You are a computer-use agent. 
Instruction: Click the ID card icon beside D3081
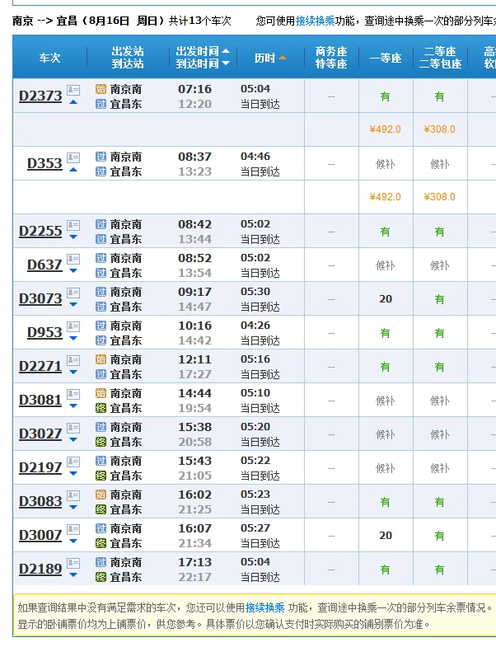pos(73,394)
